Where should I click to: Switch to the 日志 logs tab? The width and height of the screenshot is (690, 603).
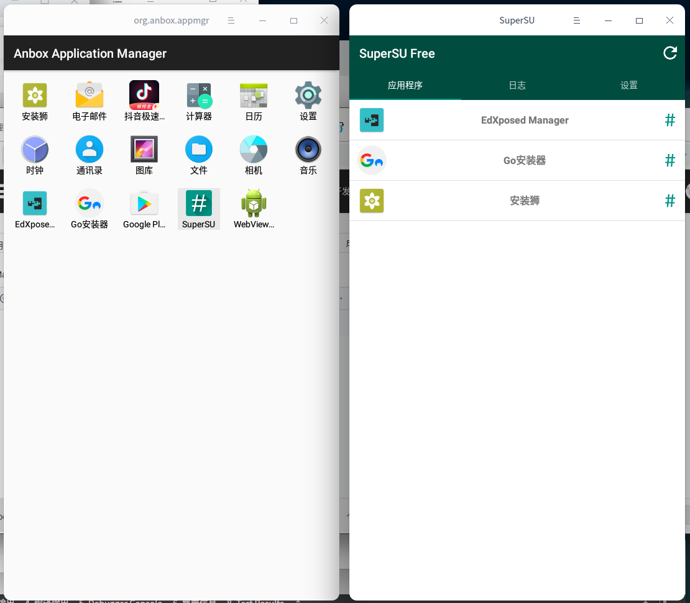pyautogui.click(x=517, y=85)
